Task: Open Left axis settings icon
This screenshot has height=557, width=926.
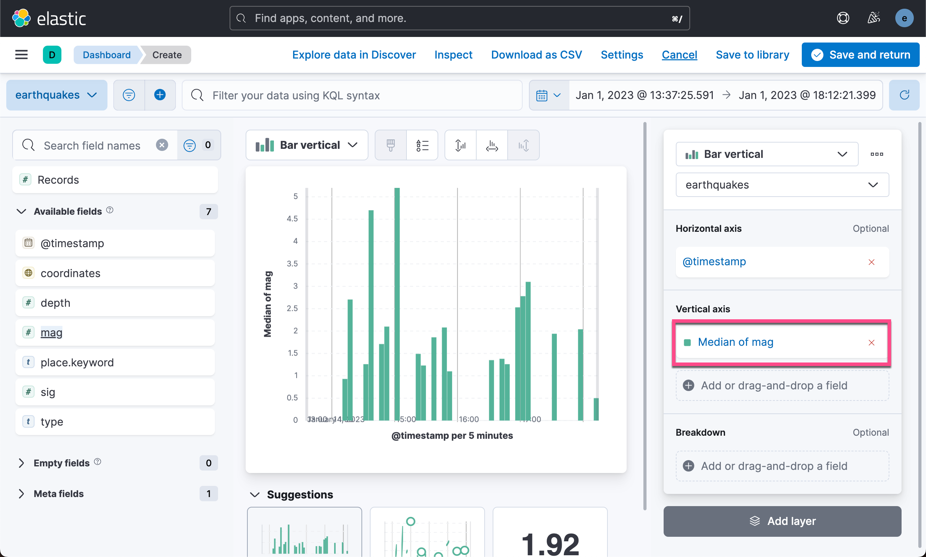Action: pyautogui.click(x=460, y=145)
